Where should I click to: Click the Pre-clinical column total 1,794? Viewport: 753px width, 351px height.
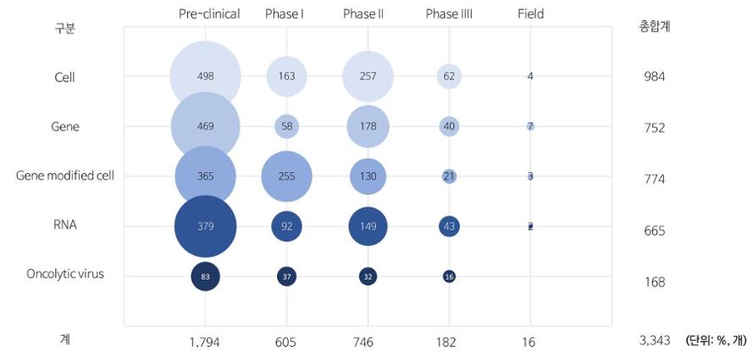click(204, 342)
